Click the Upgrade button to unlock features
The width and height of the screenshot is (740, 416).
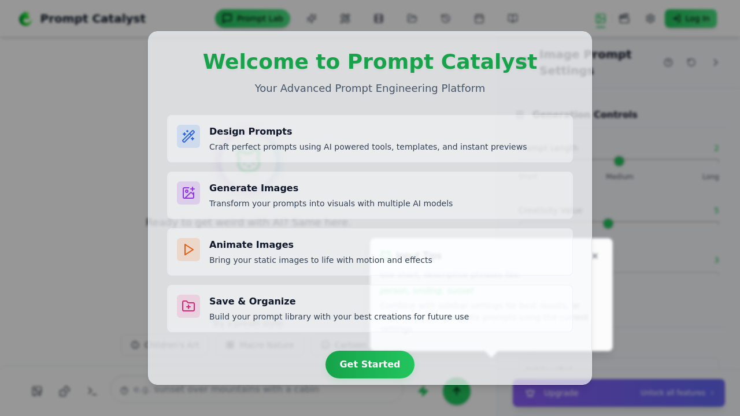(619, 392)
